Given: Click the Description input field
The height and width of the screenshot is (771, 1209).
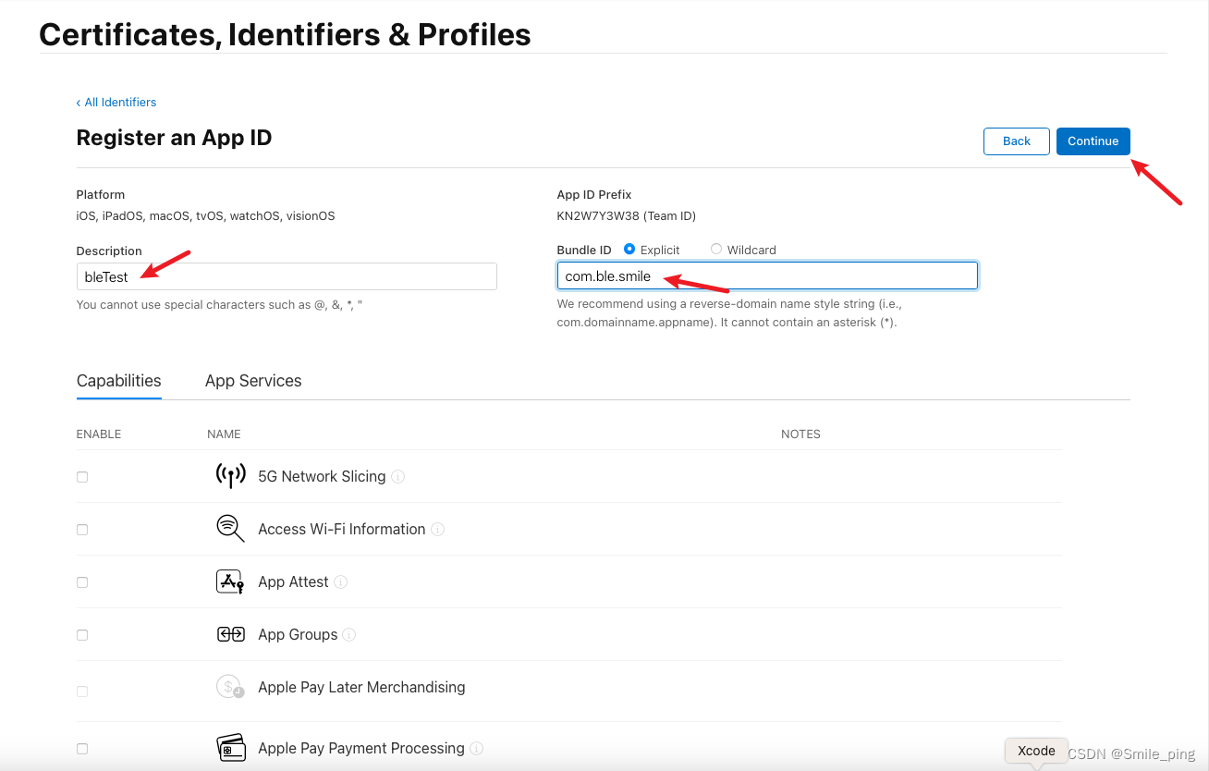Looking at the screenshot, I should 287,276.
